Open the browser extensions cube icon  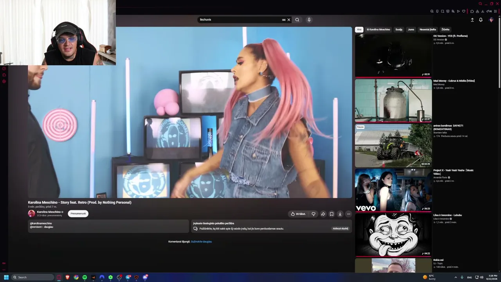[x=472, y=11]
